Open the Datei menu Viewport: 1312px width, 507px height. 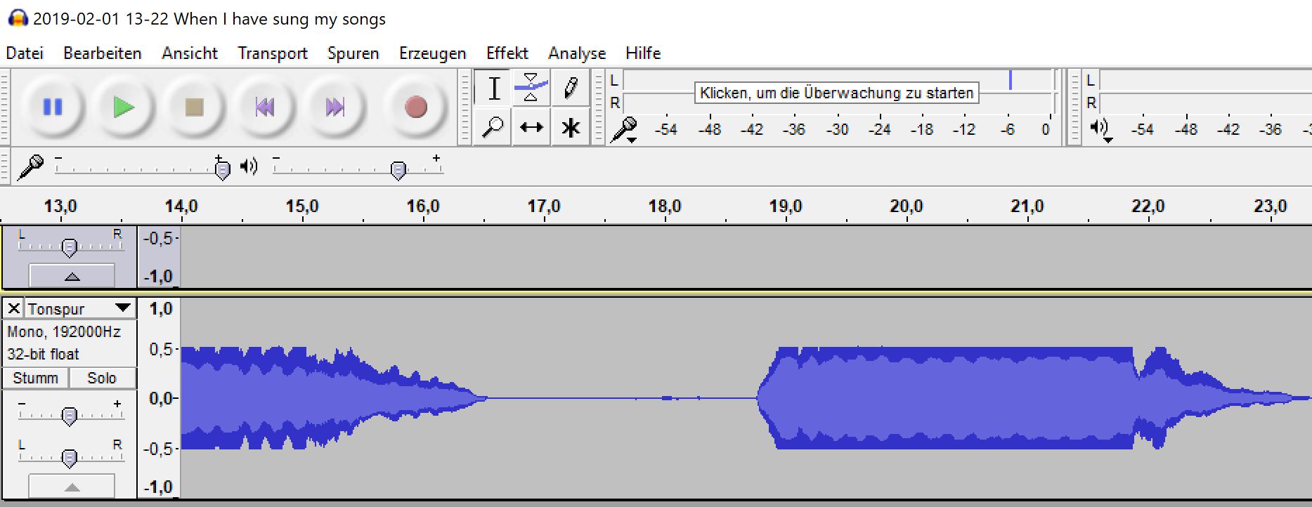(x=25, y=53)
